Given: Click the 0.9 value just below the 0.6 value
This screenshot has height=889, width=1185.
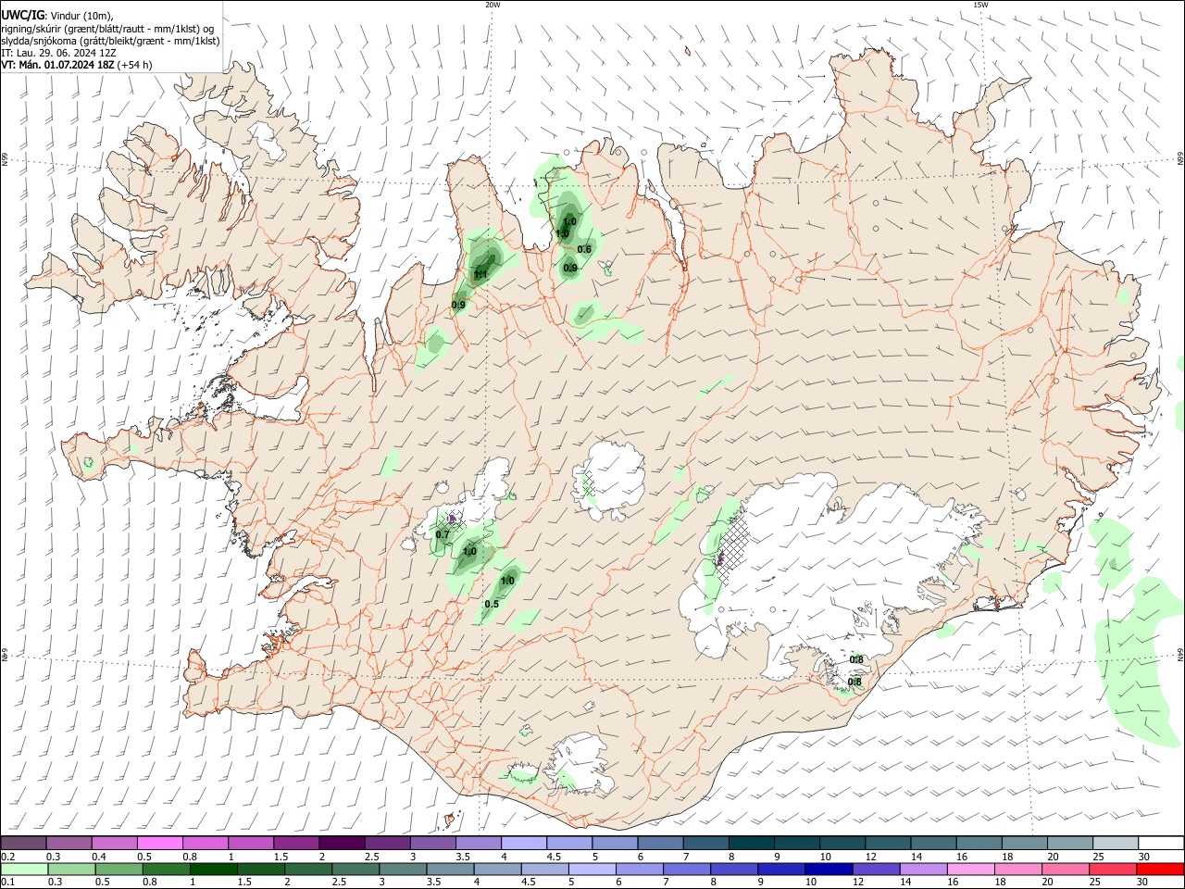Looking at the screenshot, I should pyautogui.click(x=570, y=269).
